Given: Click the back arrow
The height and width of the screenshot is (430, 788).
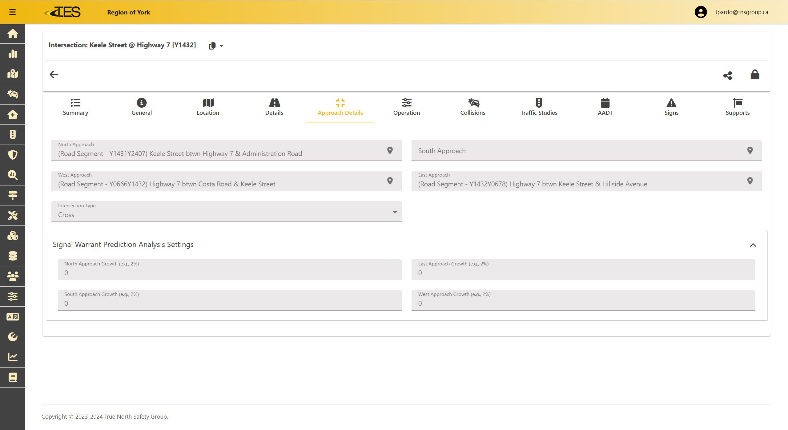Looking at the screenshot, I should [x=54, y=74].
